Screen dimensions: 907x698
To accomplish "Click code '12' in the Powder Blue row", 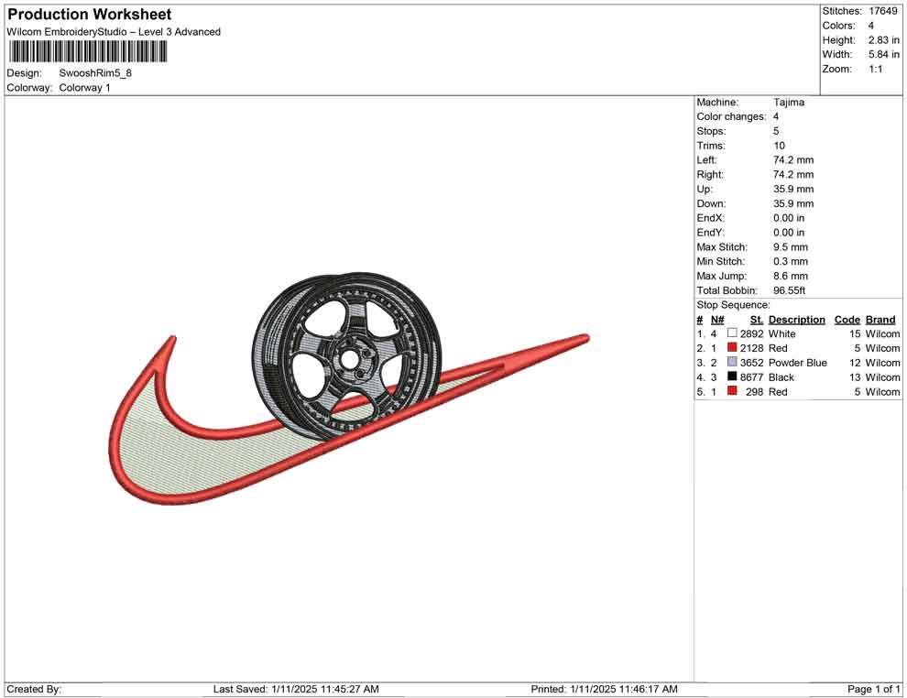I will (855, 363).
